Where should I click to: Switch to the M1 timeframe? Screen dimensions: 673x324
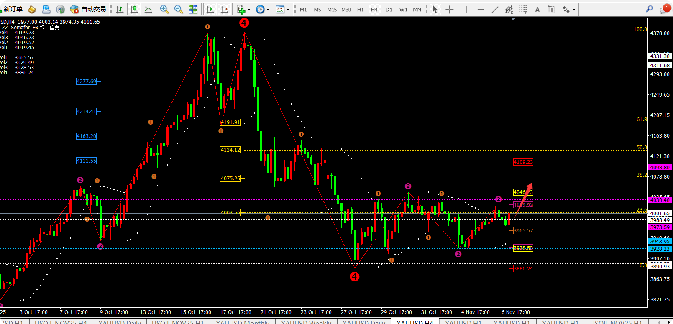(303, 9)
